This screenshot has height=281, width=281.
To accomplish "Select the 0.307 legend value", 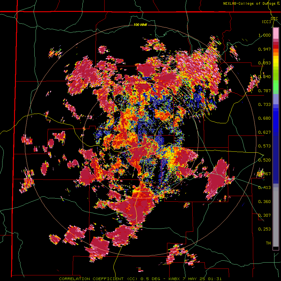I will [264, 215].
